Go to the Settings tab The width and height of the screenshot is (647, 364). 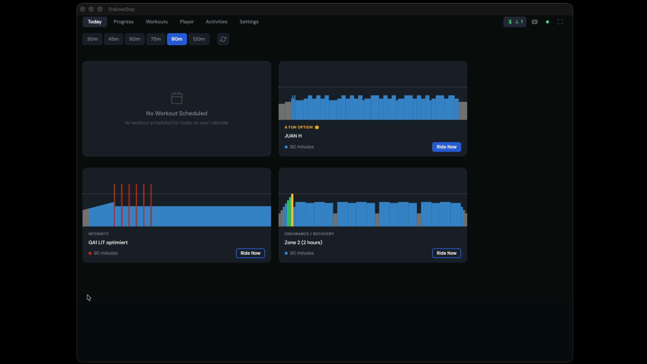point(249,22)
